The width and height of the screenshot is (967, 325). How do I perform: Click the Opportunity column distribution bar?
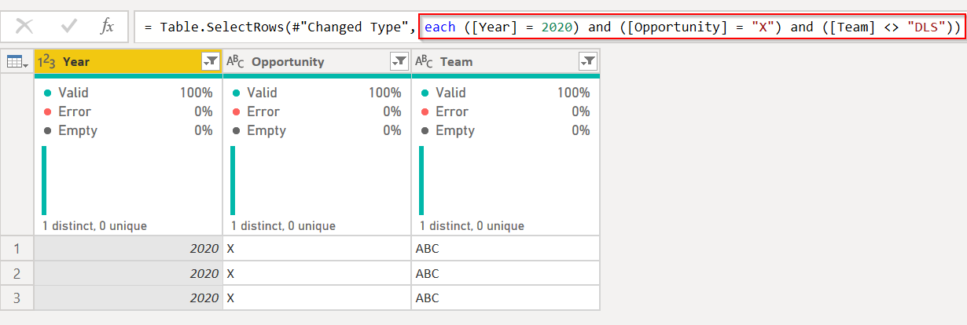tap(233, 180)
